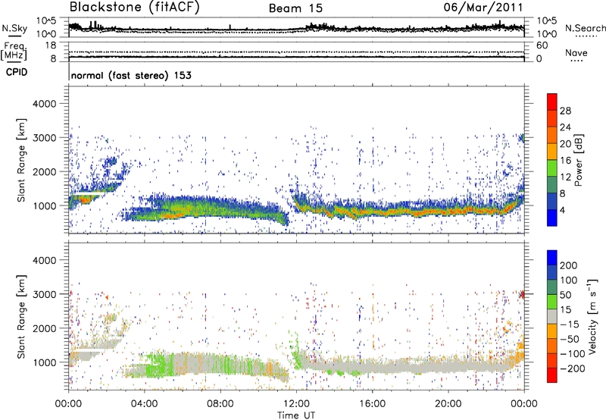Click the 24 label on Power colorbar
The height and width of the screenshot is (420, 606).
[x=565, y=127]
